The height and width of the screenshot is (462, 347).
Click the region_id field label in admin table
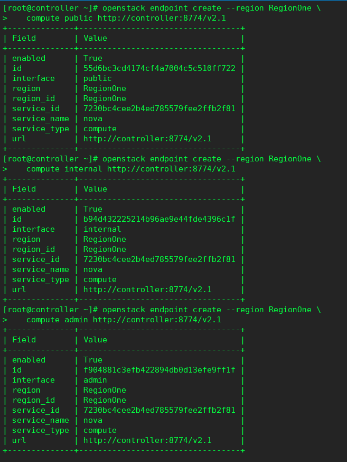(x=33, y=400)
